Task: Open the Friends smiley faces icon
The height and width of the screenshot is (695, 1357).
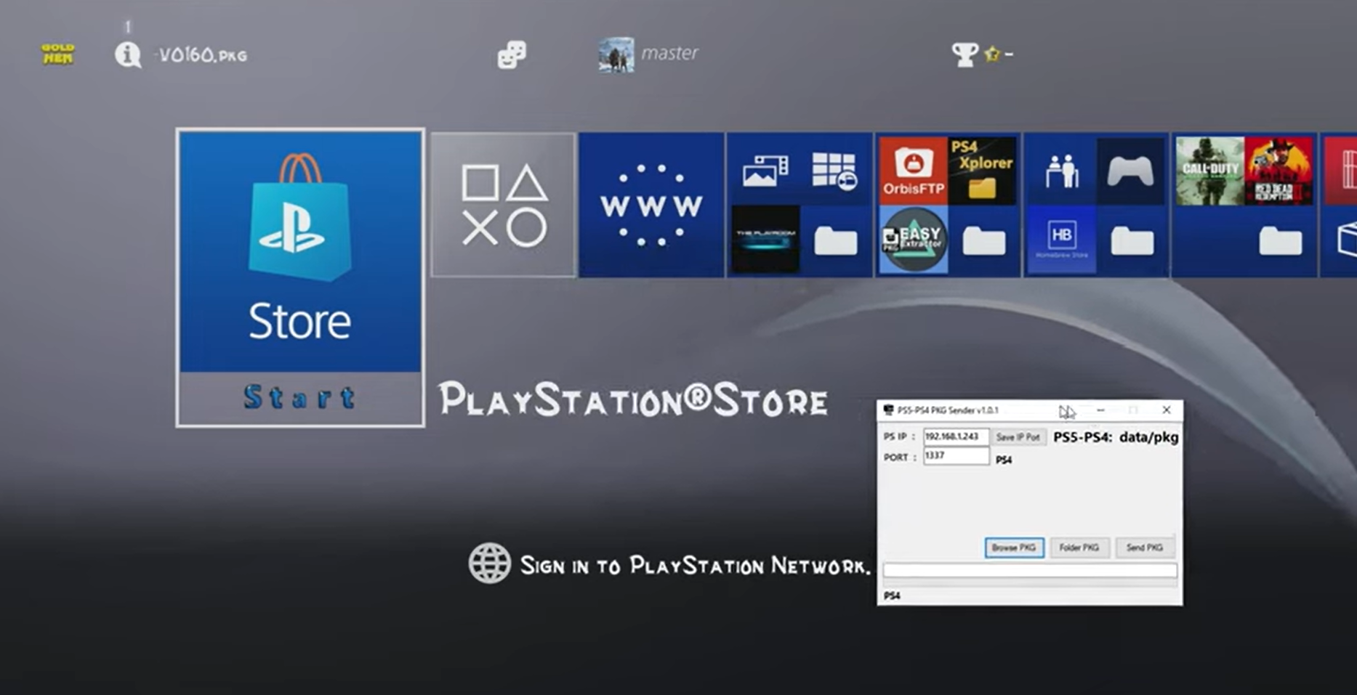Action: (x=512, y=54)
